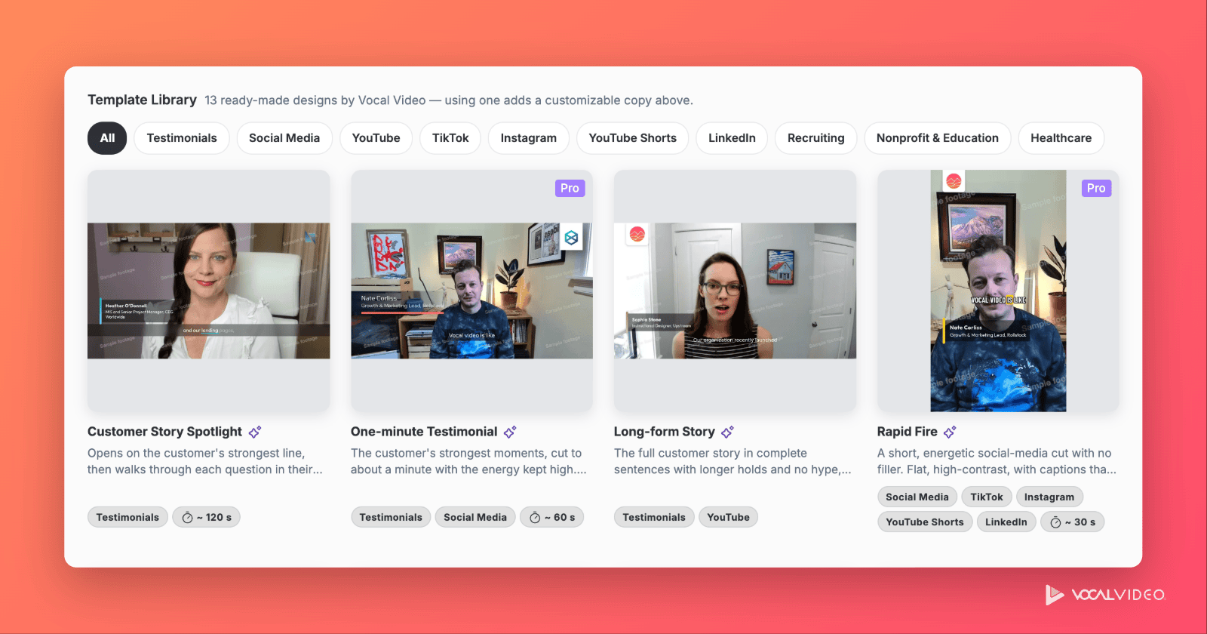This screenshot has height=634, width=1207.
Task: Click description starting 'Opens on the customer's strongest line'
Action: 205,461
